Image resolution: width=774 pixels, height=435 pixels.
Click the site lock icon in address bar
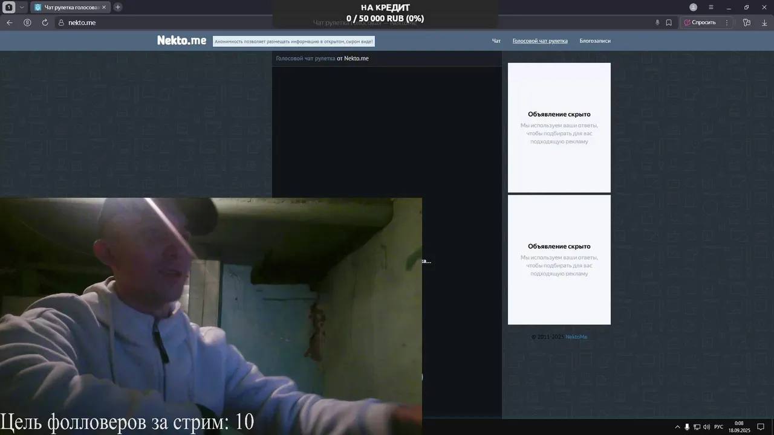click(x=60, y=22)
